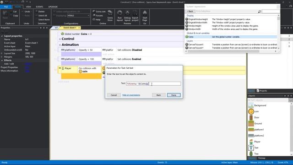Switch to HOME ribbon tab

click(x=18, y=7)
